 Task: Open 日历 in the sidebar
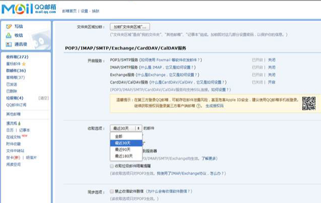coord(10,130)
